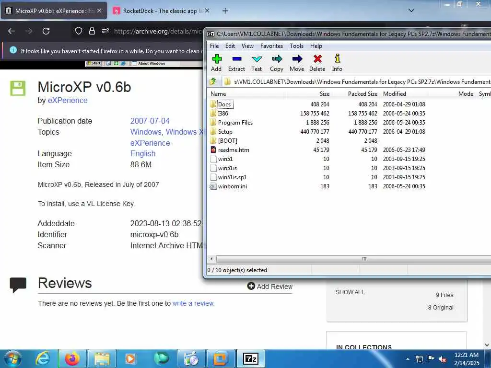Open Windows Explorer from taskbar
The height and width of the screenshot is (368, 491).
click(102, 358)
